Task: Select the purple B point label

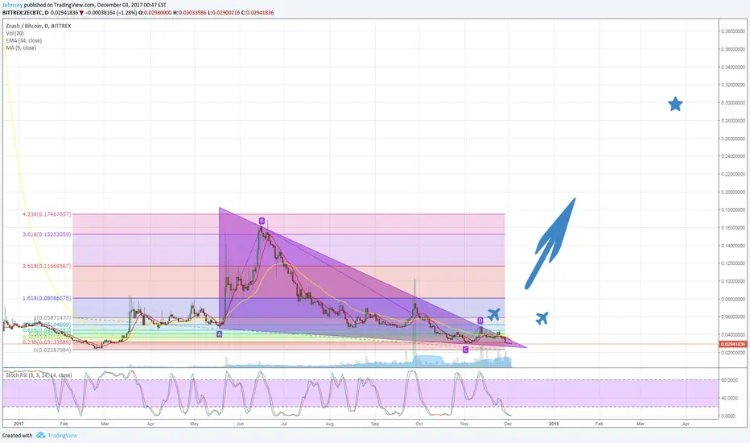Action: point(262,221)
